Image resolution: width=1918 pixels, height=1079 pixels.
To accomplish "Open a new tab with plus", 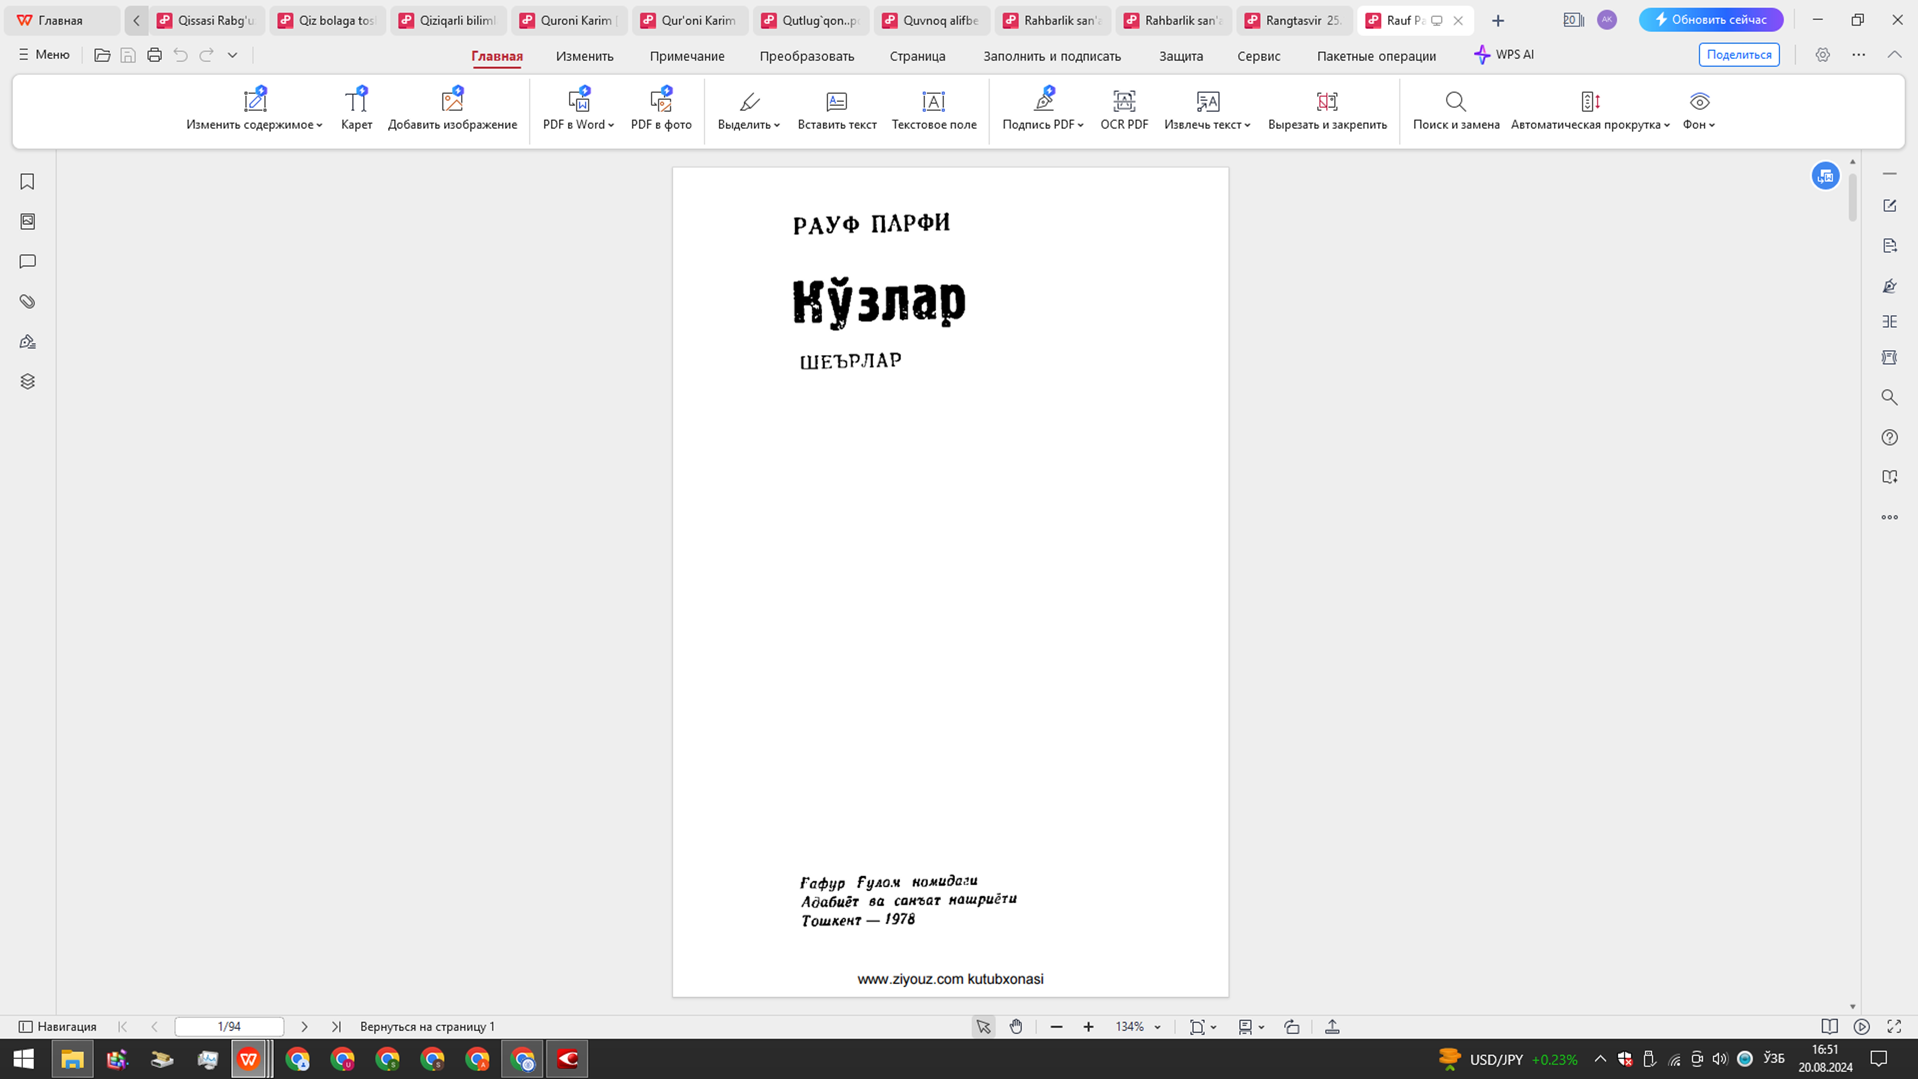I will point(1498,20).
